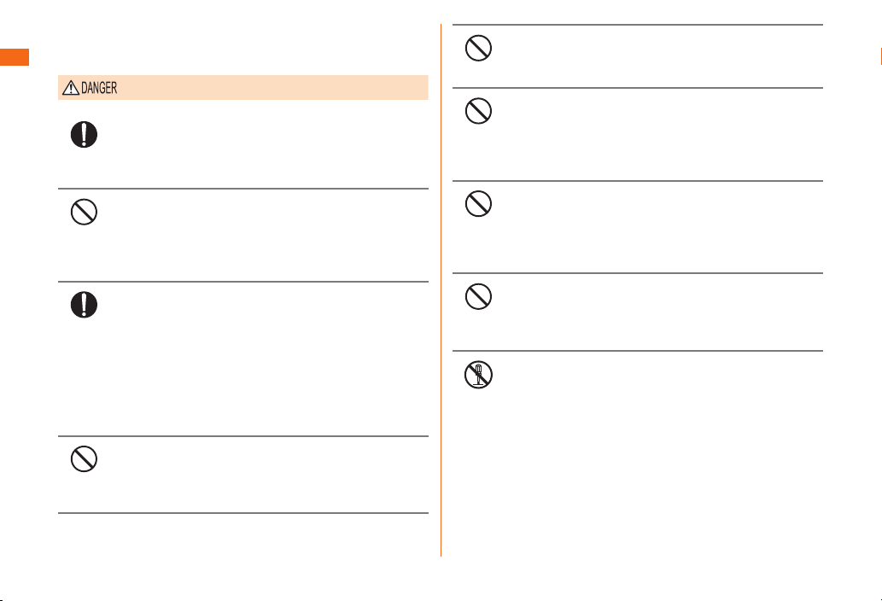Screen dimensions: 882x601
Task: Click the peach DANGER banner background
Action: (270, 88)
